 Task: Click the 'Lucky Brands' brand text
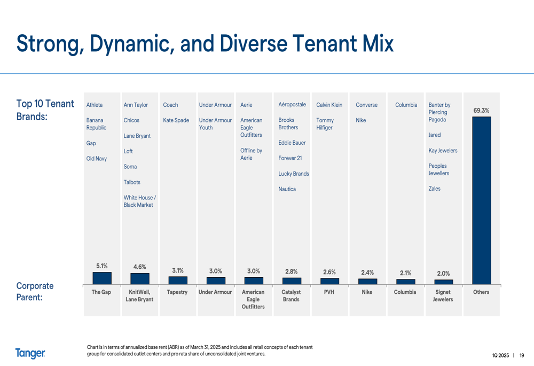pos(294,174)
